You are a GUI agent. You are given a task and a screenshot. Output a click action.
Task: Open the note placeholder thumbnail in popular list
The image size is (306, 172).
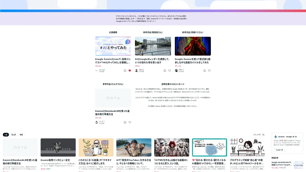pos(20,148)
